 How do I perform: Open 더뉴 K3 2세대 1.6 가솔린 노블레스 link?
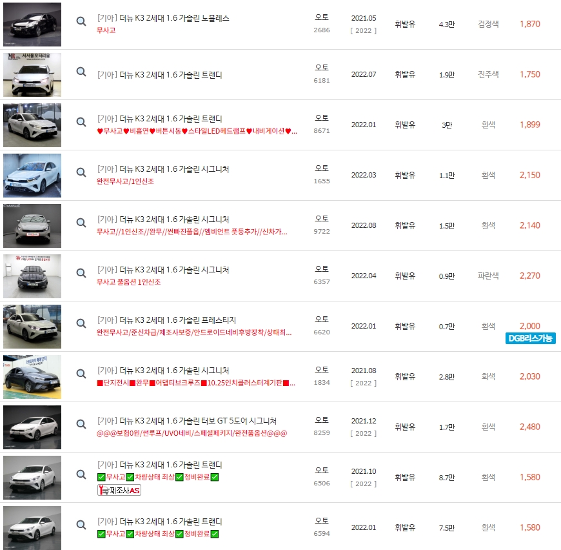(163, 18)
